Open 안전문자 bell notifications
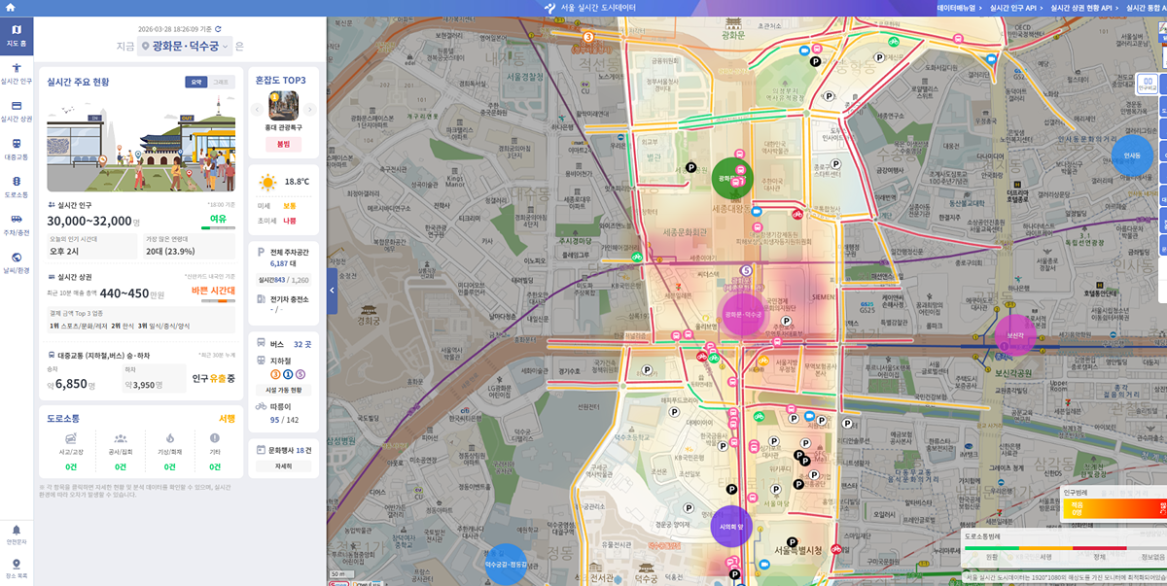This screenshot has height=586, width=1167. 17,534
